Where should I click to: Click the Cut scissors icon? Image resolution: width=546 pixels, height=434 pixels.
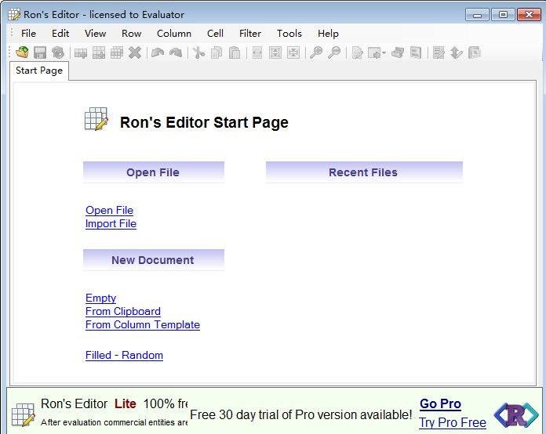198,52
